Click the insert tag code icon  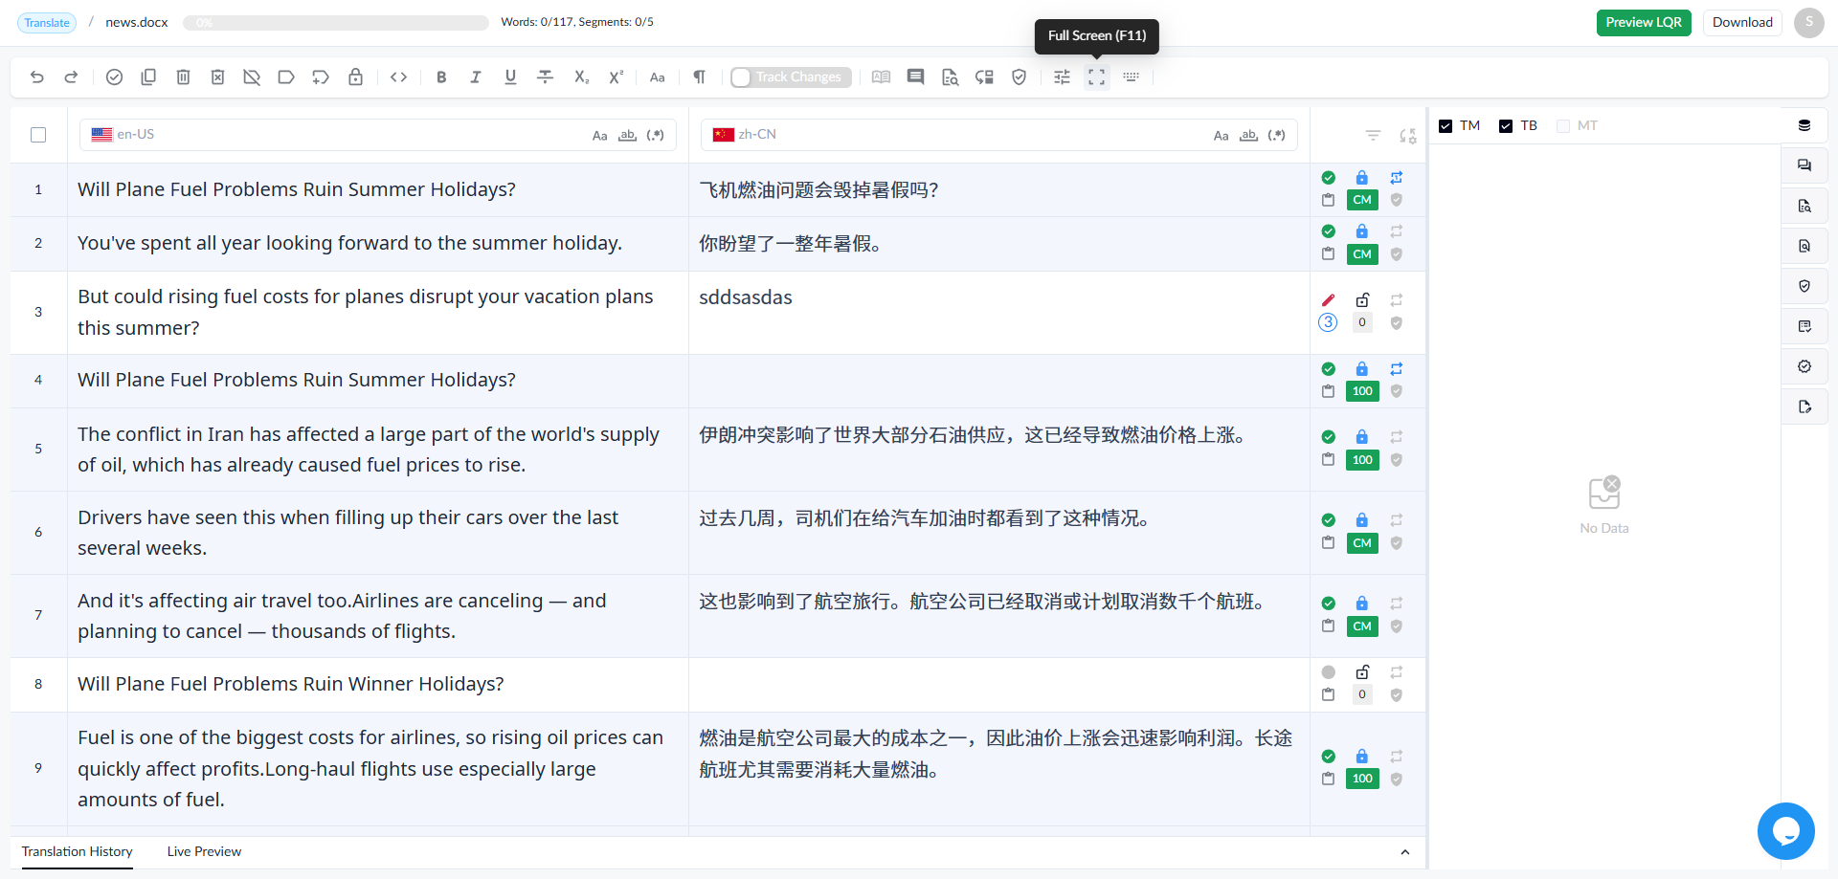click(399, 77)
